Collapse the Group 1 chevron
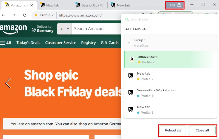Screen dimensions: 219x139 pos(129,43)
